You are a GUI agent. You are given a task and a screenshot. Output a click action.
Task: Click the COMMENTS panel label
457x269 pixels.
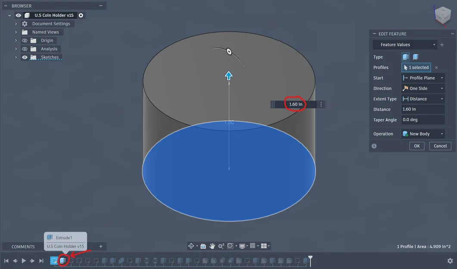tap(23, 247)
